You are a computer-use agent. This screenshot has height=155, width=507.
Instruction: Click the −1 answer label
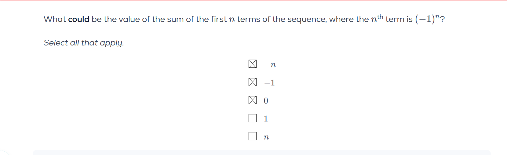click(x=269, y=83)
